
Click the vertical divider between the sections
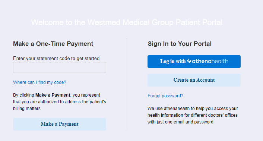127,84
